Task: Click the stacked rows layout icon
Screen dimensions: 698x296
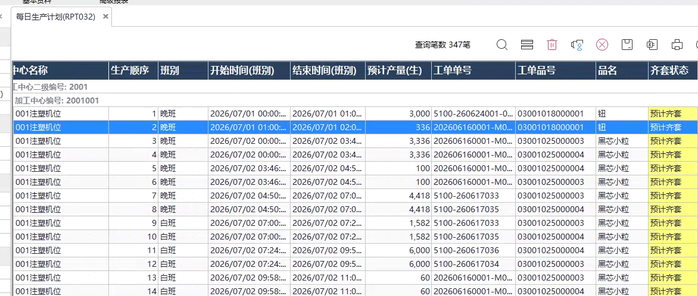Action: coord(527,45)
